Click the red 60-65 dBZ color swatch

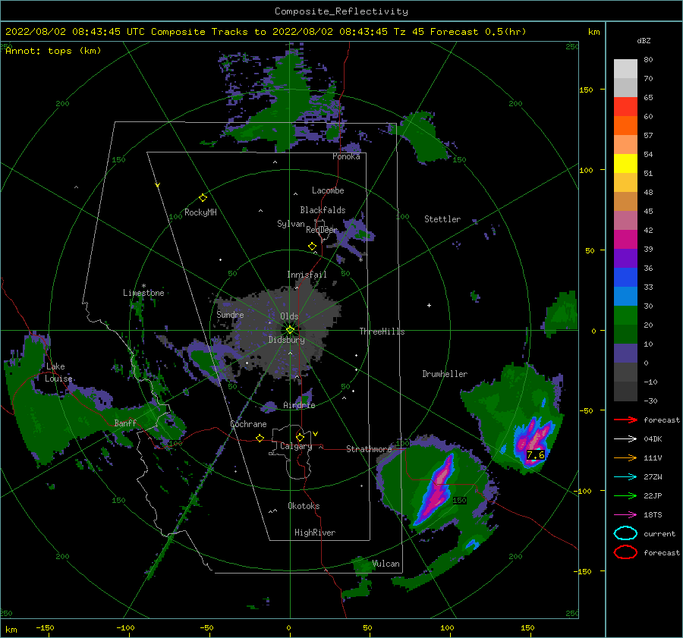click(x=625, y=107)
